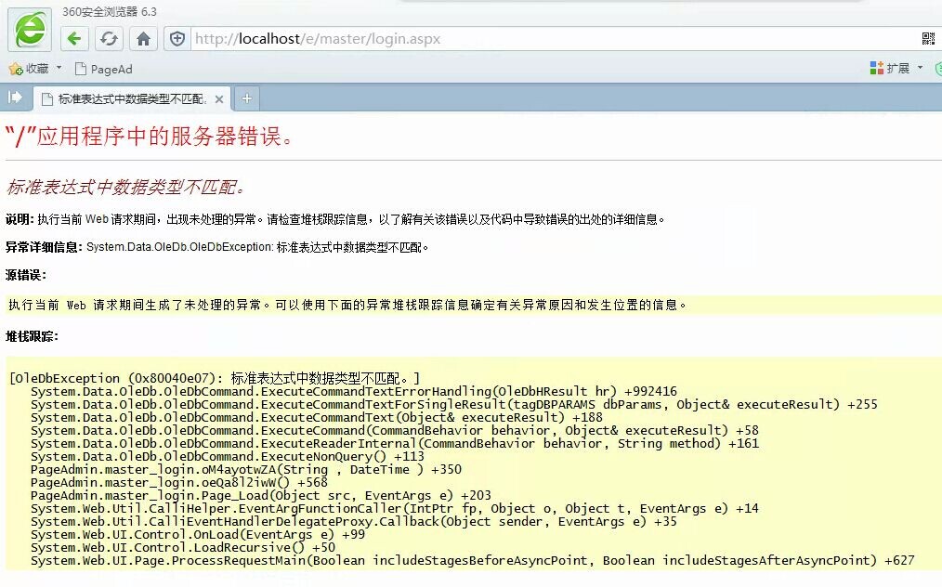Image resolution: width=942 pixels, height=587 pixels.
Task: Click the localhost URL address field
Action: coord(548,39)
